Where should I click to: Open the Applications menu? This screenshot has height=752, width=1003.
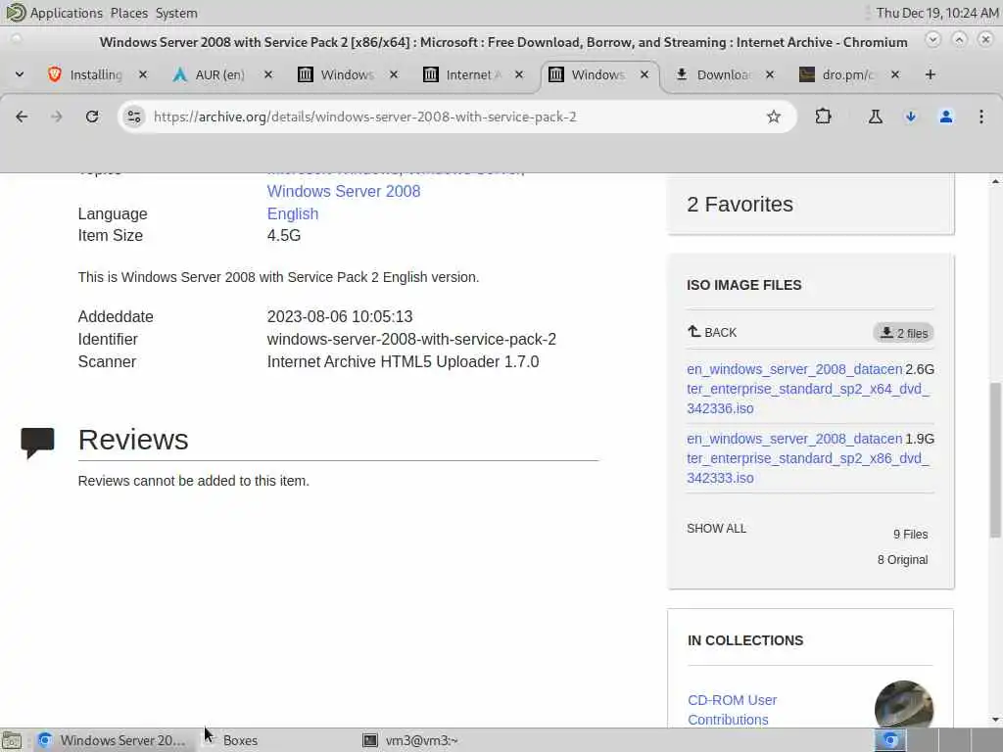coord(66,13)
